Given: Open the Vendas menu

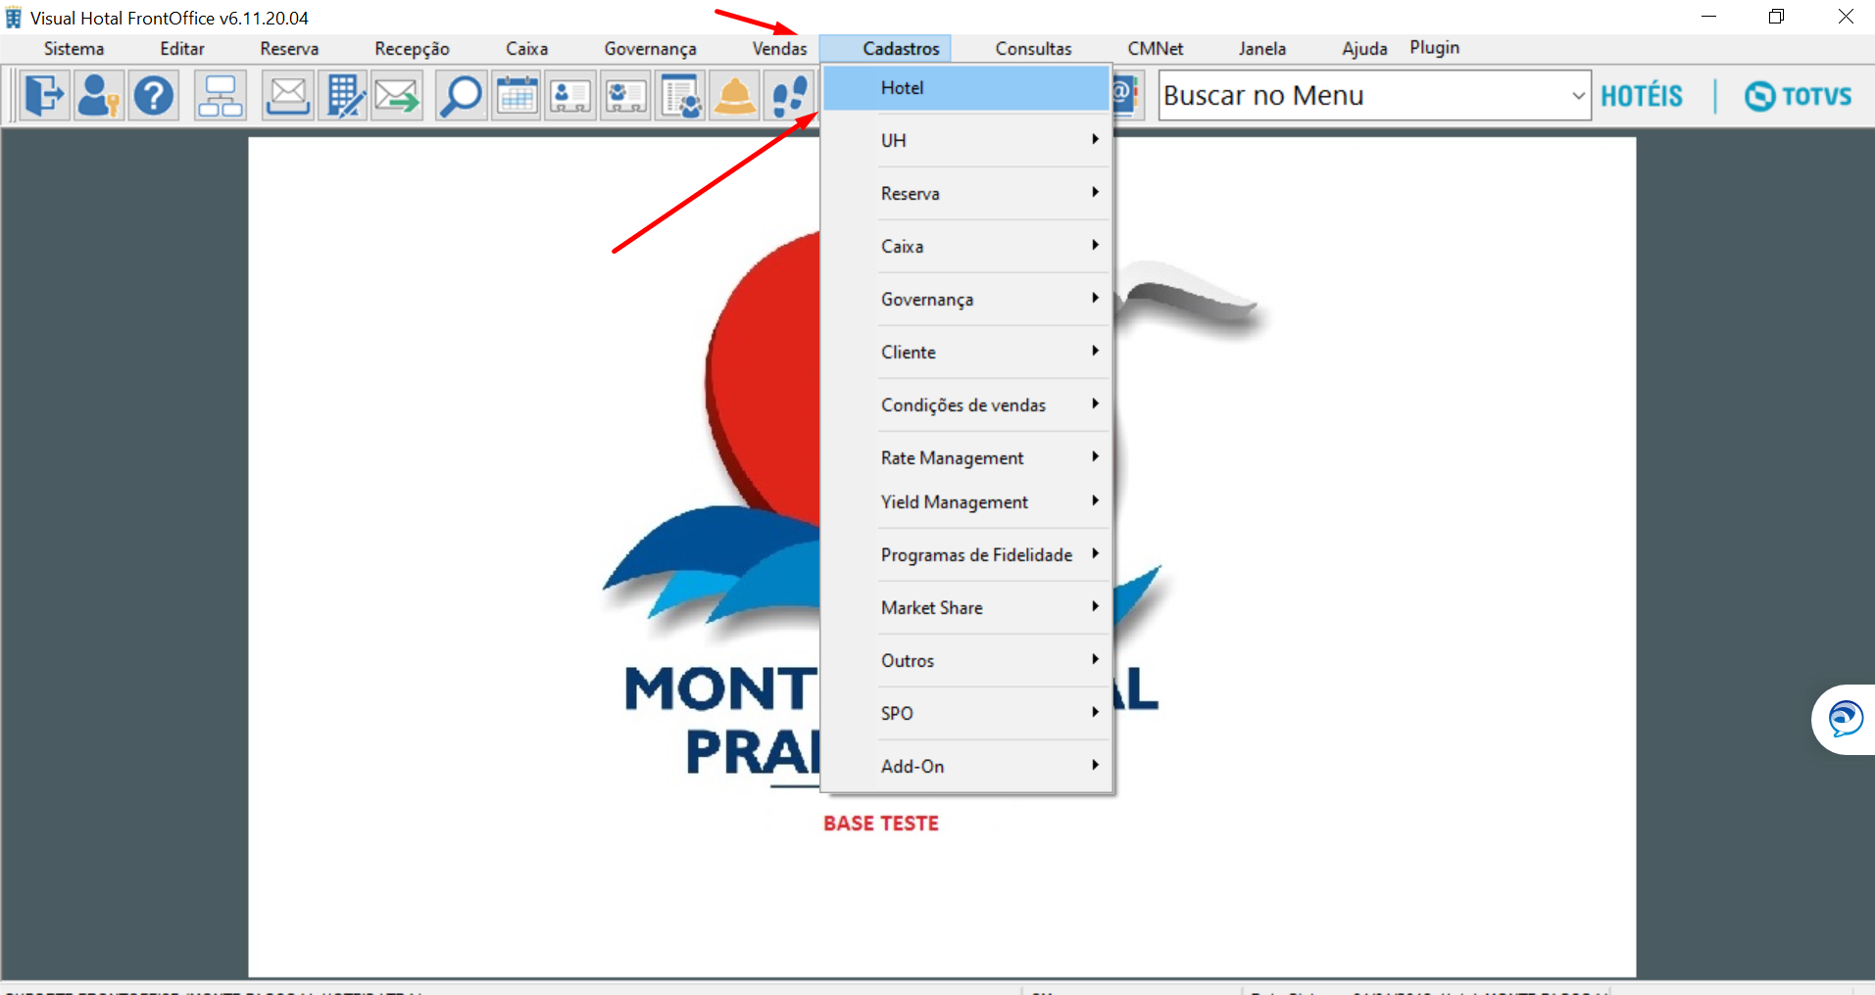Looking at the screenshot, I should [x=779, y=49].
